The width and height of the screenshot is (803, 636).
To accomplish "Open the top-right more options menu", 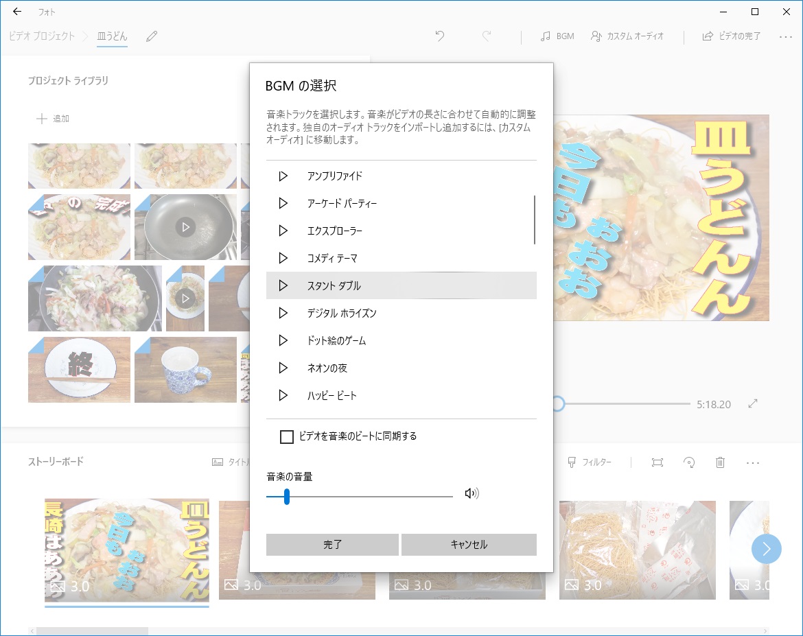I will [x=786, y=37].
